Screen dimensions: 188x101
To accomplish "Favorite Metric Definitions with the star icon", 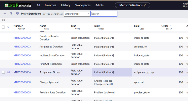I will tap(145, 5).
